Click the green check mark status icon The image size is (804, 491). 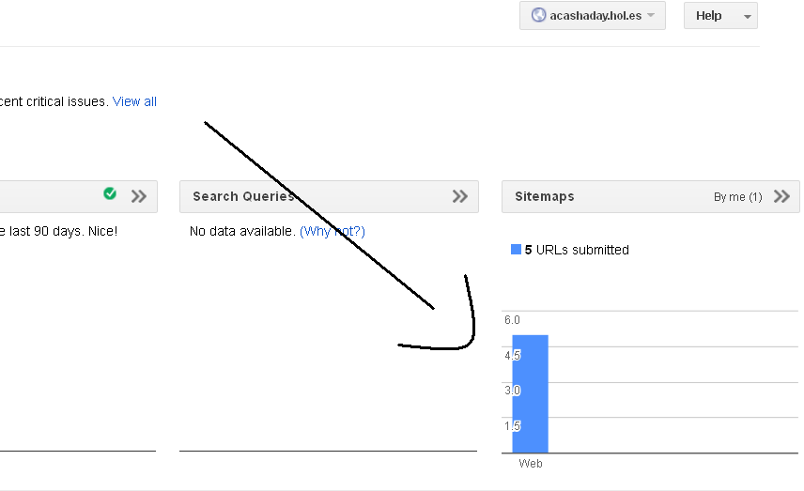tap(110, 193)
